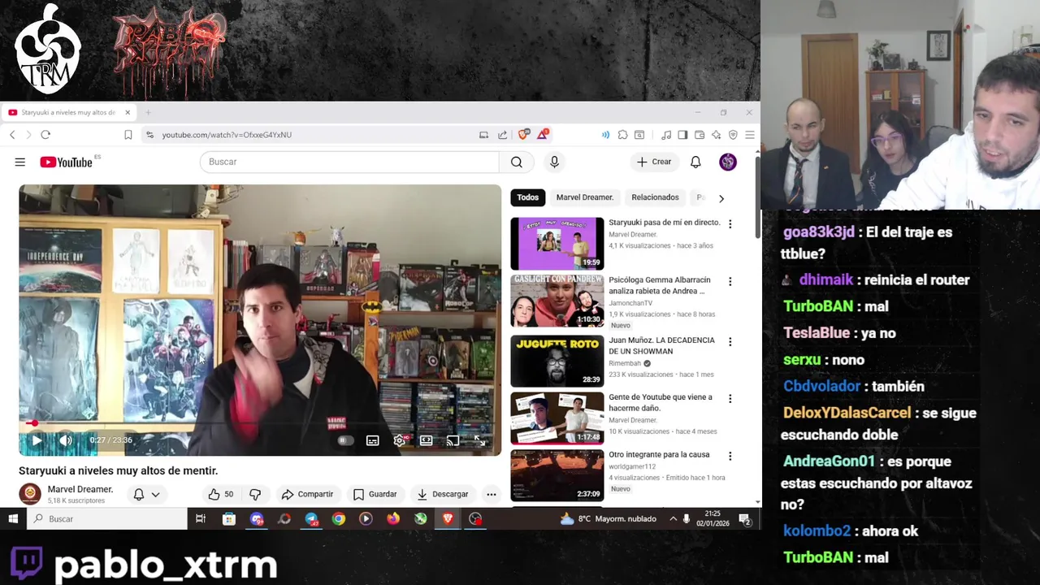Open a new browser tab

(x=148, y=112)
